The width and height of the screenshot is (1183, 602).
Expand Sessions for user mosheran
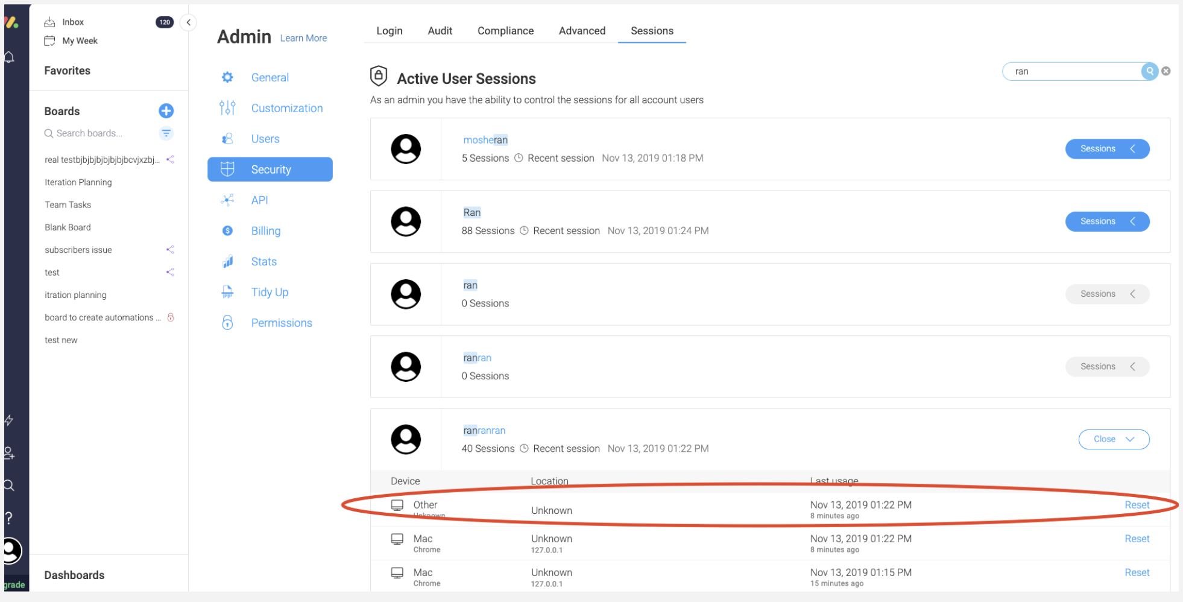[1106, 149]
